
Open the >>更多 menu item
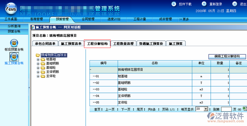[x=184, y=19]
